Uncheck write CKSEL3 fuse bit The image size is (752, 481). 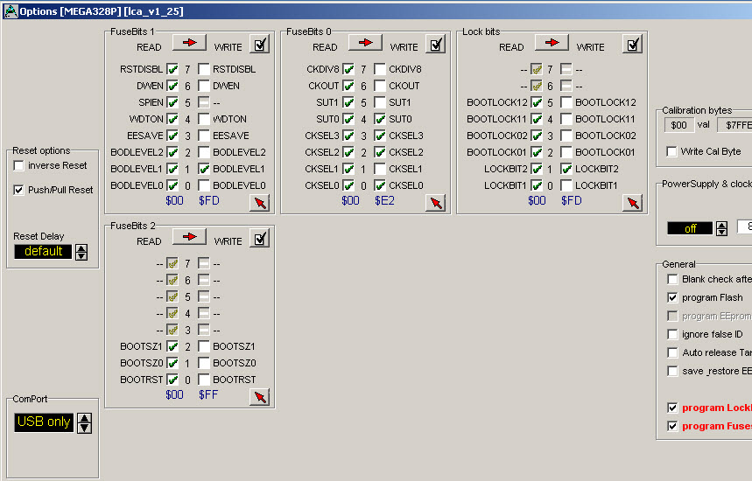pos(380,136)
